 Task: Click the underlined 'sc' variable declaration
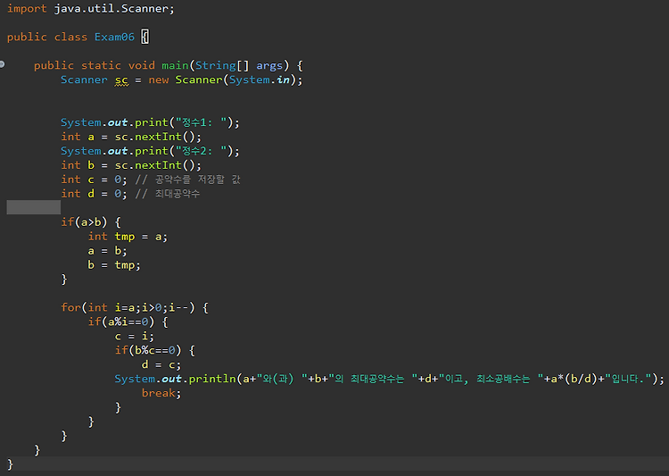[121, 79]
